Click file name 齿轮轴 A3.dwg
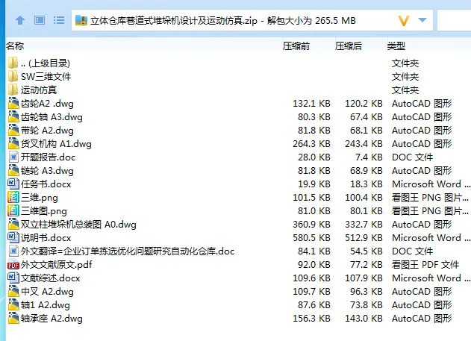471x341 pixels. [52, 116]
